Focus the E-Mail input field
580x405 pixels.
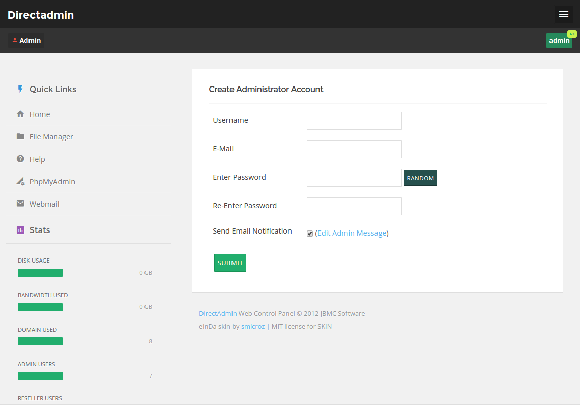[354, 149]
